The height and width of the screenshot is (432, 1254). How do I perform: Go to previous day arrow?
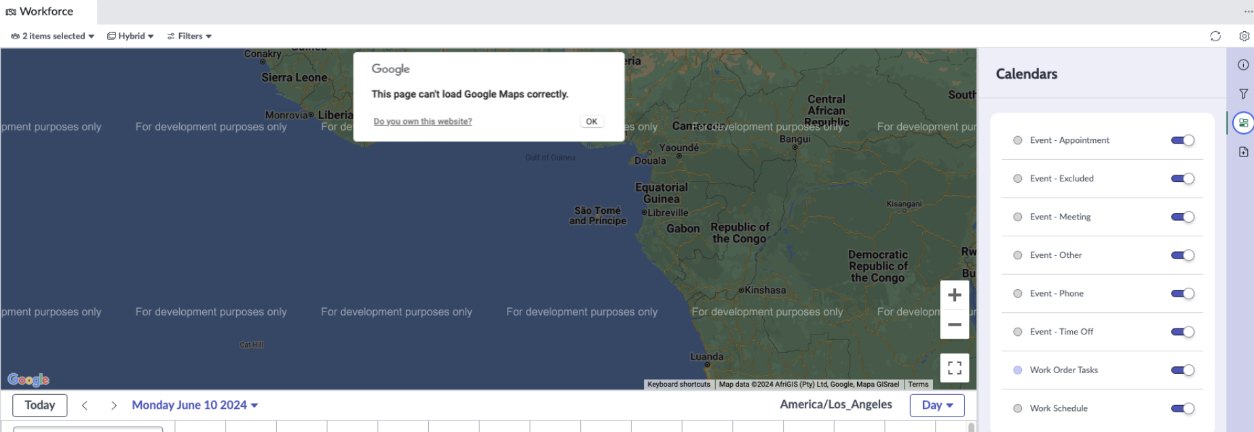pyautogui.click(x=85, y=406)
